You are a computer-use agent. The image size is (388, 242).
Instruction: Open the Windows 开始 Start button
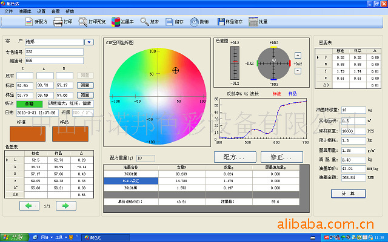[x=15, y=238]
